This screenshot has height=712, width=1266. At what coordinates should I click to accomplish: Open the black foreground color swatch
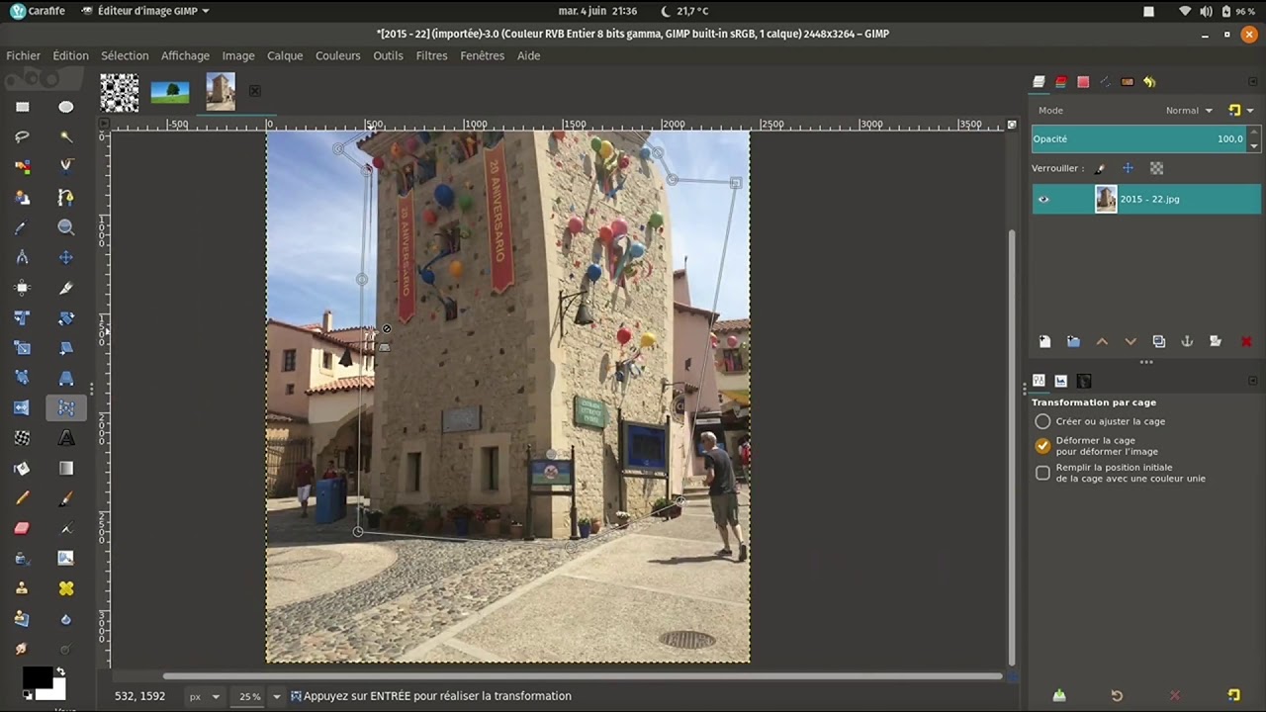click(x=36, y=676)
